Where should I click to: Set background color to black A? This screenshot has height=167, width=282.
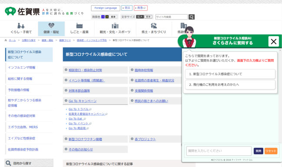click(x=107, y=17)
